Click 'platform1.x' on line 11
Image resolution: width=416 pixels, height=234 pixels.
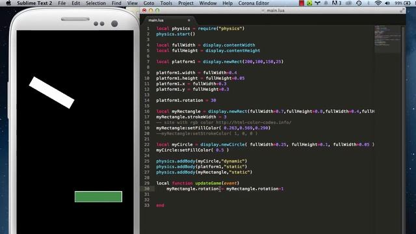(x=170, y=84)
